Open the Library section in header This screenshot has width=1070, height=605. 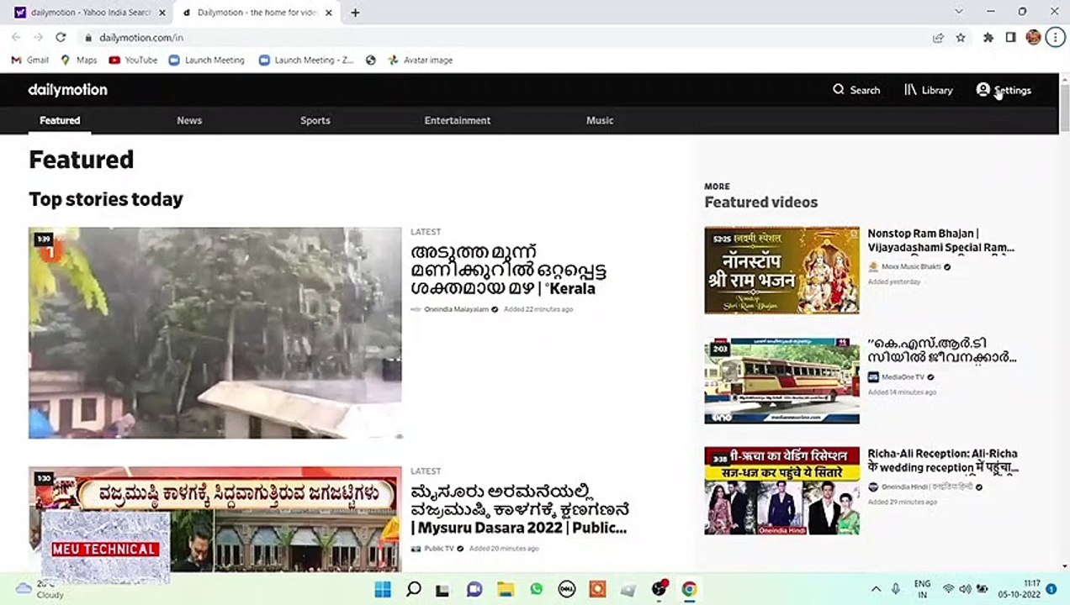pos(929,90)
